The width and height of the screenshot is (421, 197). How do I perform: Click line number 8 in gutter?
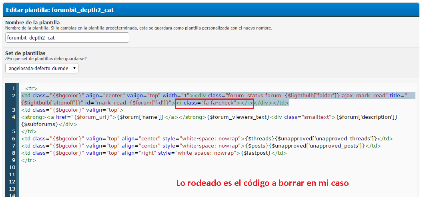14,153
